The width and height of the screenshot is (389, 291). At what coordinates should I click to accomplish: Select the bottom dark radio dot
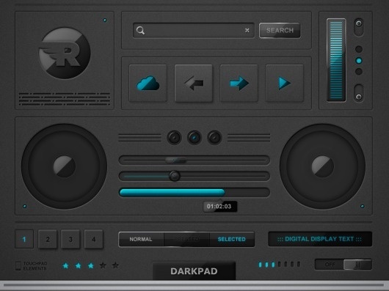[359, 72]
